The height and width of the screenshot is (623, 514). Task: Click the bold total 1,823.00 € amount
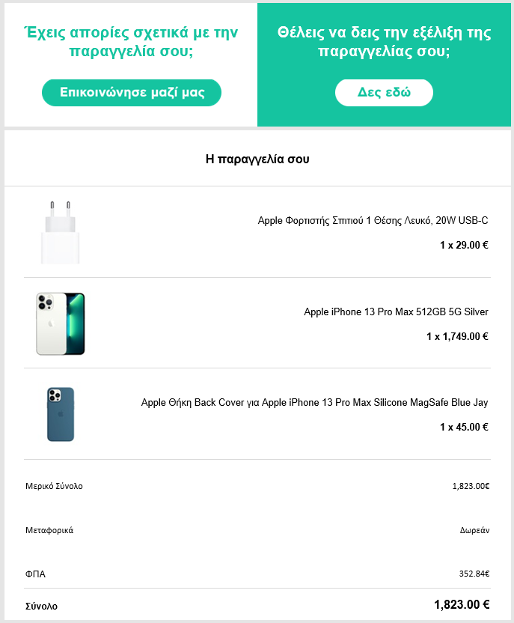462,605
